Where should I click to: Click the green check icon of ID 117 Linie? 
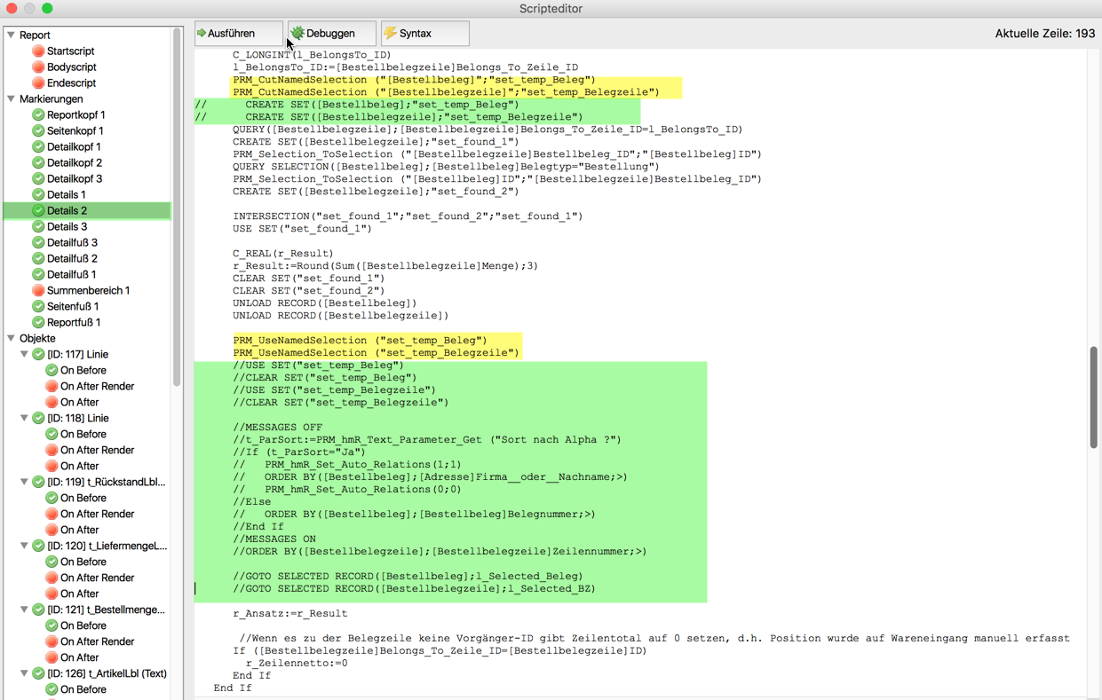[38, 355]
